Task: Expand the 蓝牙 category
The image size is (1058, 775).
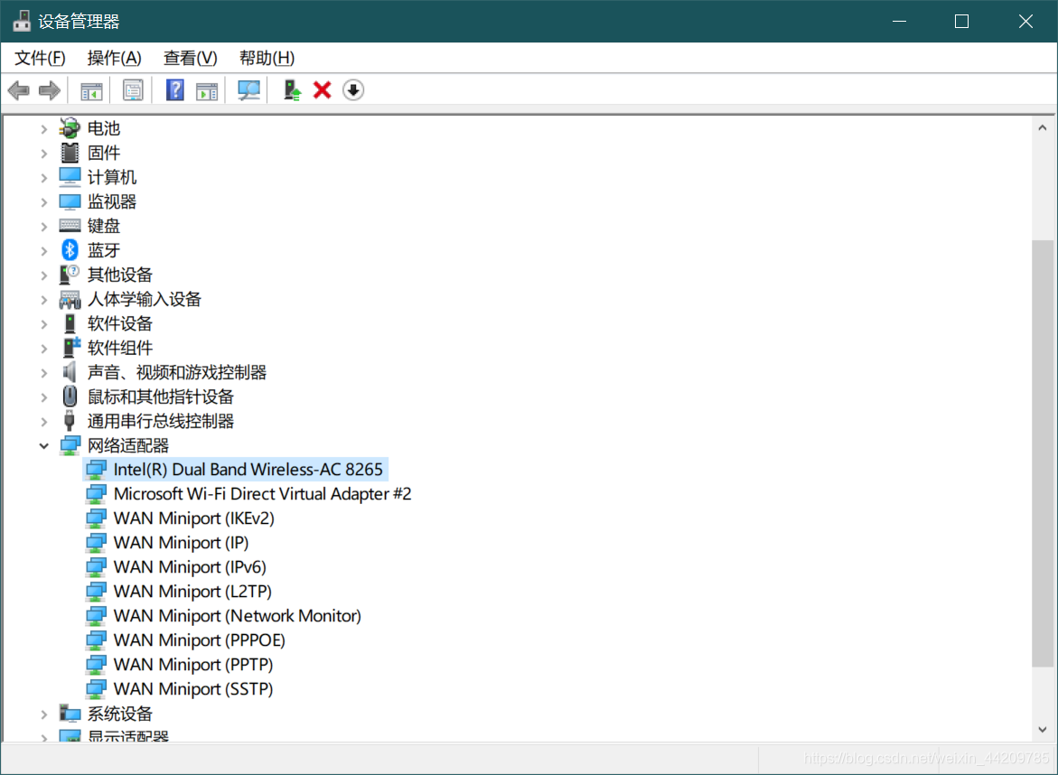Action: tap(44, 251)
